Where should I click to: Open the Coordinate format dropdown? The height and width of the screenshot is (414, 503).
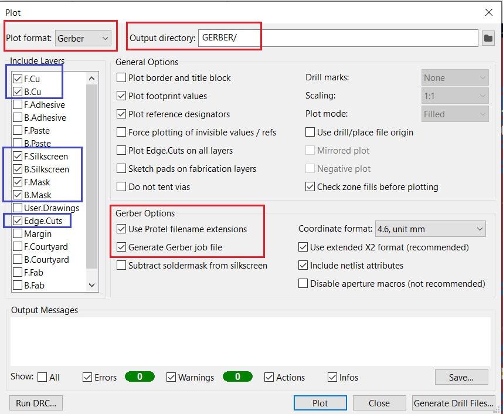[x=430, y=229]
